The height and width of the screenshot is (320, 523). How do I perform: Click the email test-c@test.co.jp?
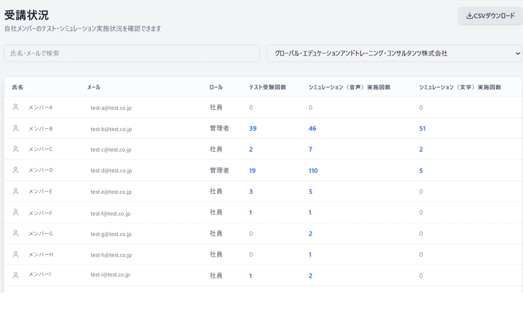(x=111, y=149)
